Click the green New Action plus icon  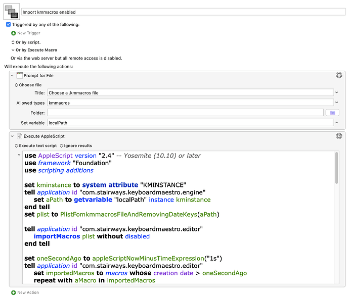pos(14,292)
